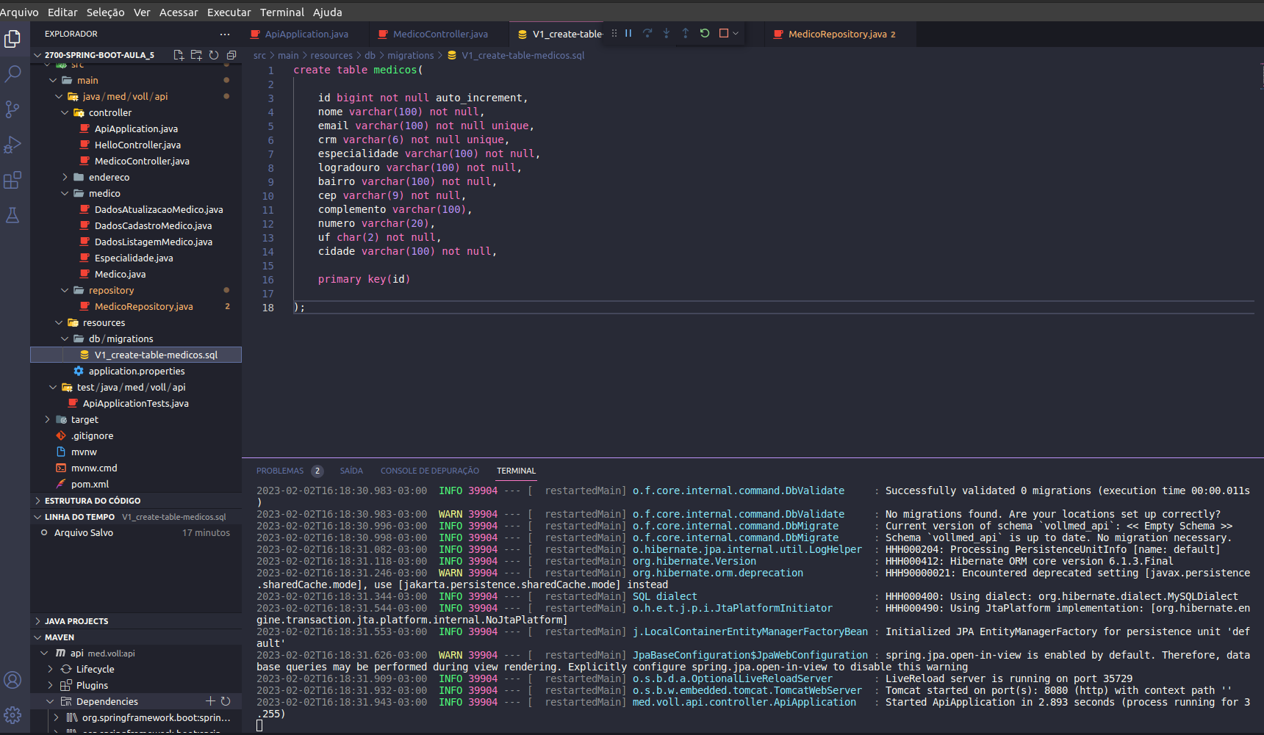Expand ESTRUTURA DO CÓDIGO section
The image size is (1264, 735).
93,501
